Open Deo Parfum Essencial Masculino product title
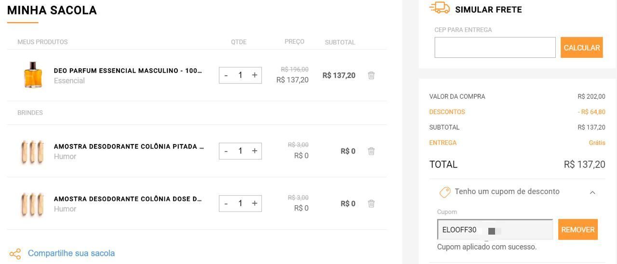617x264 pixels. (128, 71)
